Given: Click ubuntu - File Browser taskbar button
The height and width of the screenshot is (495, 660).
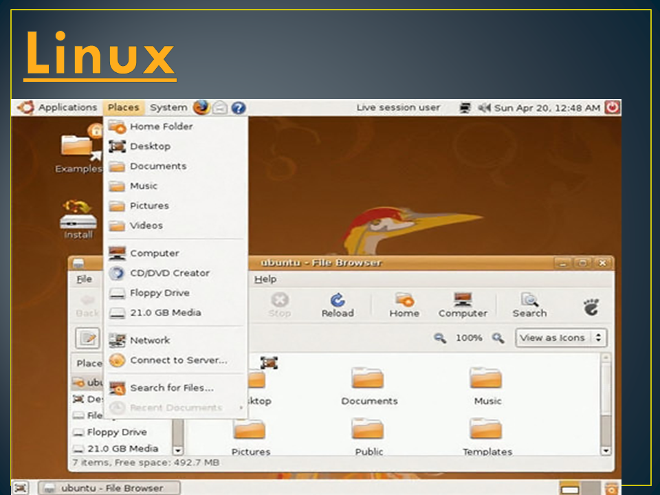Looking at the screenshot, I should (109, 488).
